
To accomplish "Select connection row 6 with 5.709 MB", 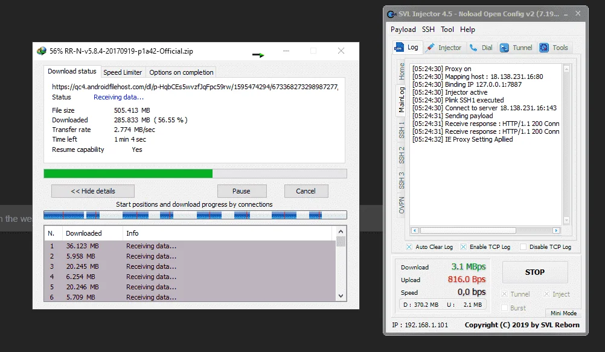I will pyautogui.click(x=190, y=297).
